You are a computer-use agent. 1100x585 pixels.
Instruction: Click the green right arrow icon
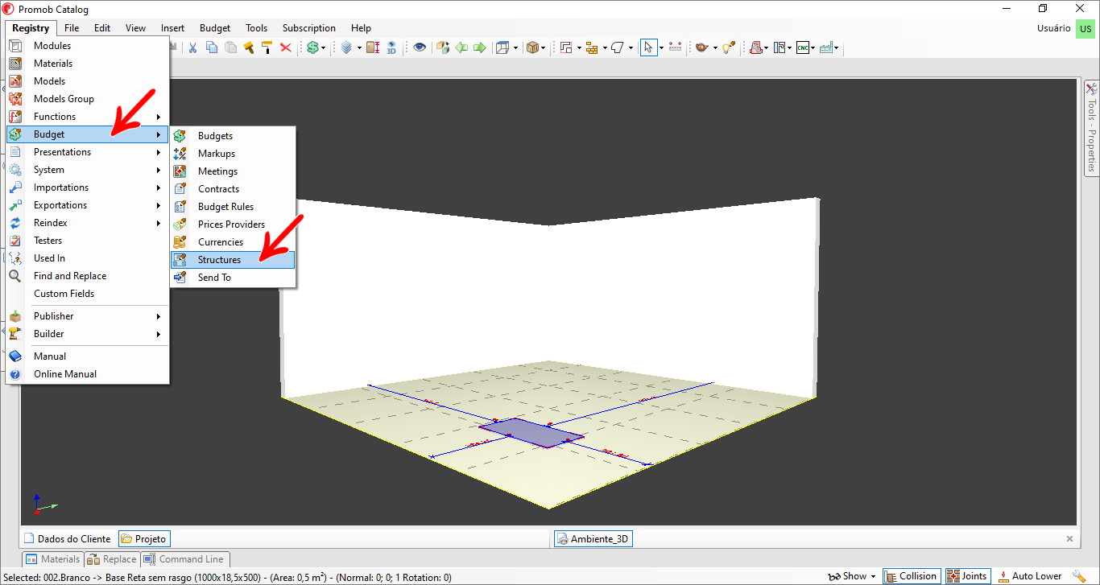(x=479, y=47)
